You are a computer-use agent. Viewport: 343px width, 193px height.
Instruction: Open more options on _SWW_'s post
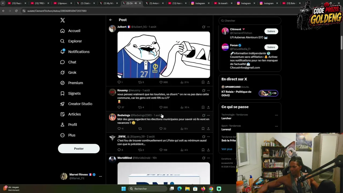[x=208, y=137]
